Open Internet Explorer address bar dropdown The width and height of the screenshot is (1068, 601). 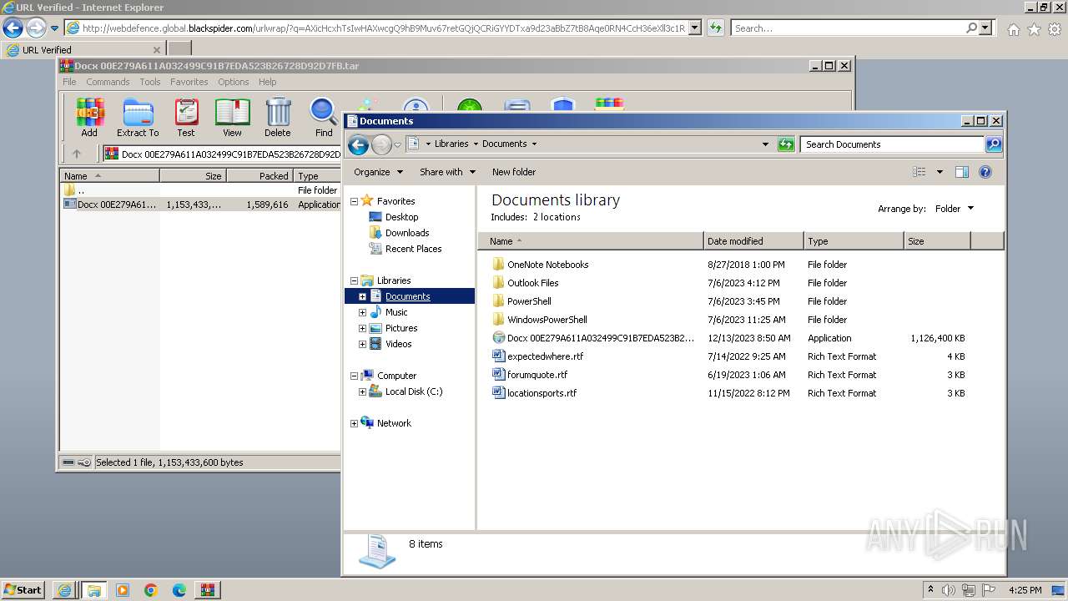(x=694, y=28)
